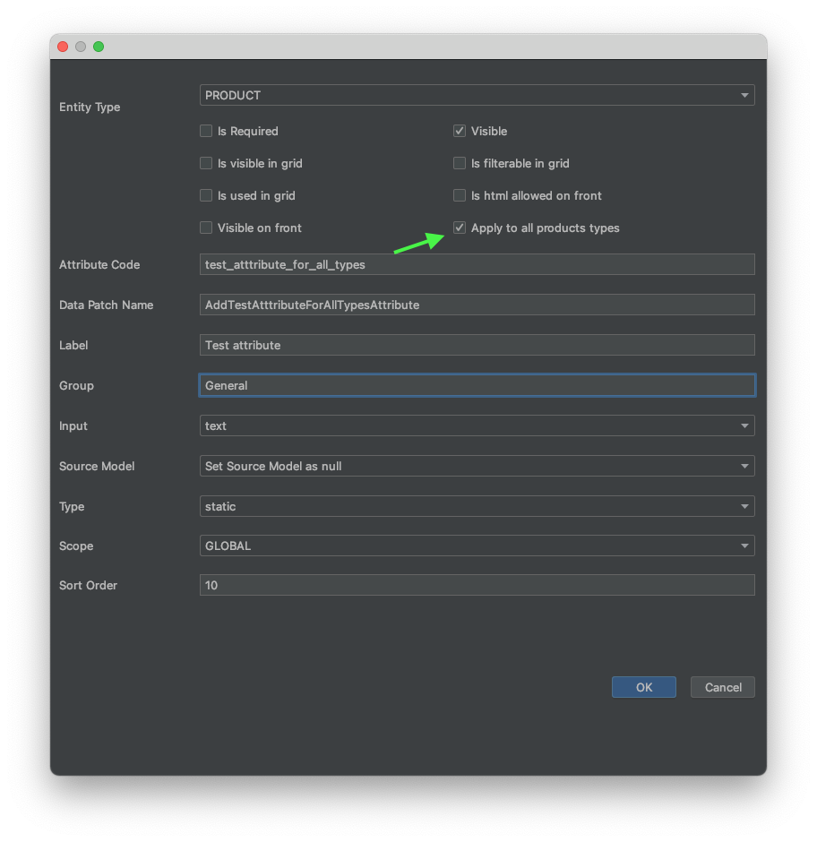Expand the Source Model dropdown
This screenshot has width=817, height=842.
tap(477, 466)
